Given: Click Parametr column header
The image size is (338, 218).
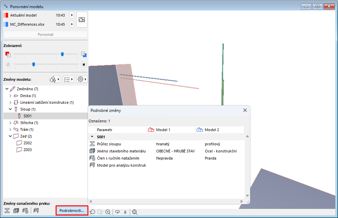Looking at the screenshot, I should coord(121,130).
